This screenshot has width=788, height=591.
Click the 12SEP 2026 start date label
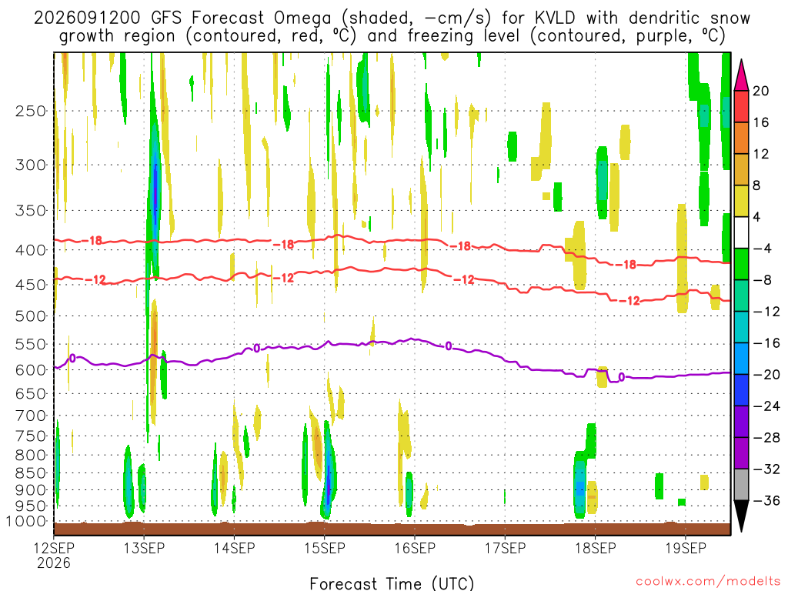[x=54, y=556]
